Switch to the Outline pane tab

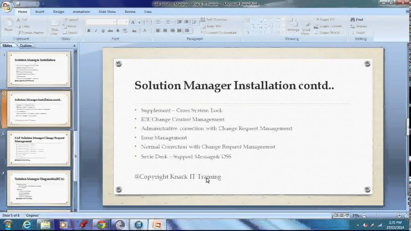point(26,46)
